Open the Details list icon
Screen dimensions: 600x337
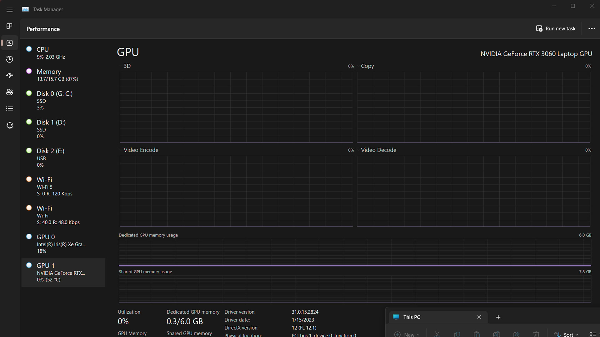pyautogui.click(x=9, y=109)
